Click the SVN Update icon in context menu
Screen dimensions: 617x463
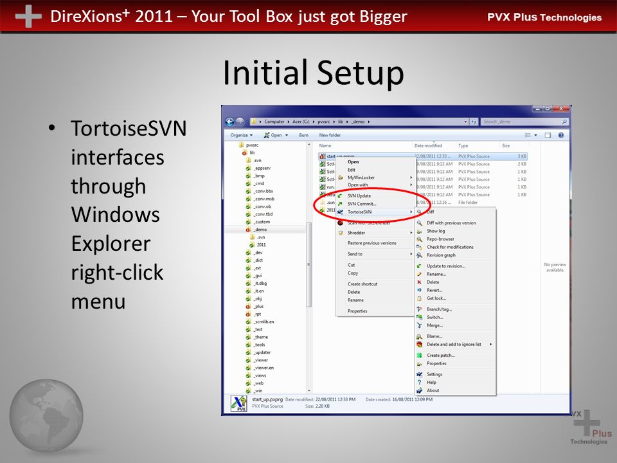(341, 195)
